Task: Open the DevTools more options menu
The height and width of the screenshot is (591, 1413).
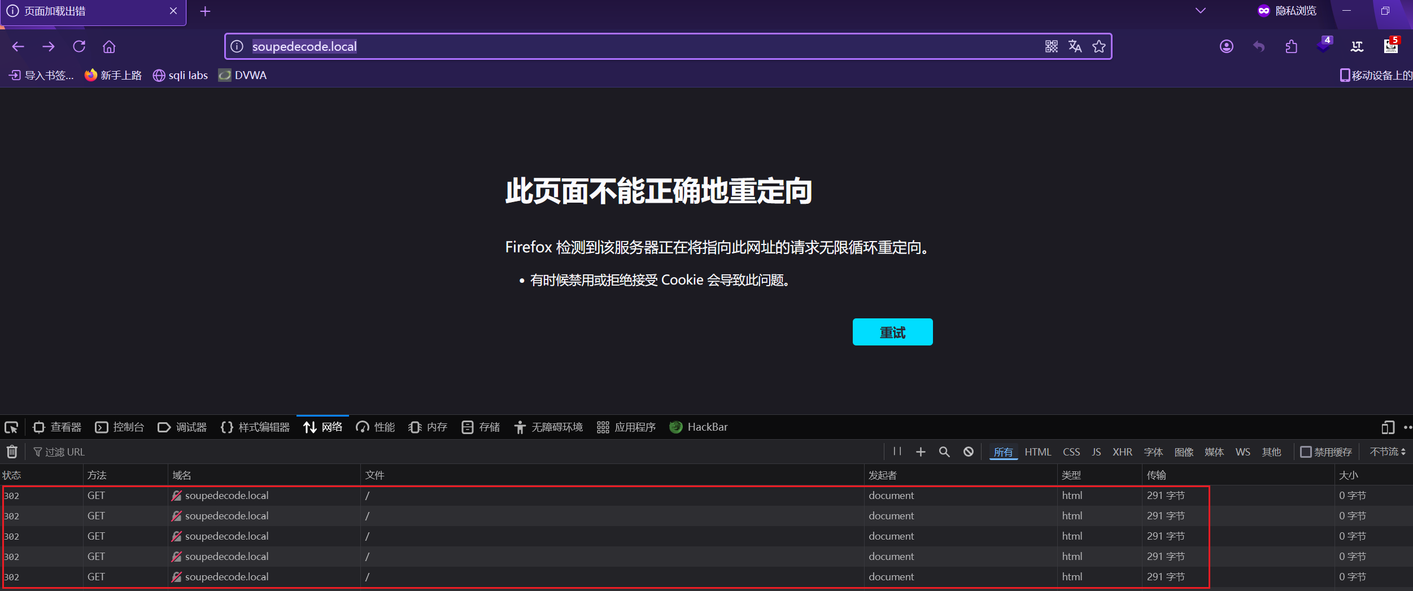Action: point(1407,427)
